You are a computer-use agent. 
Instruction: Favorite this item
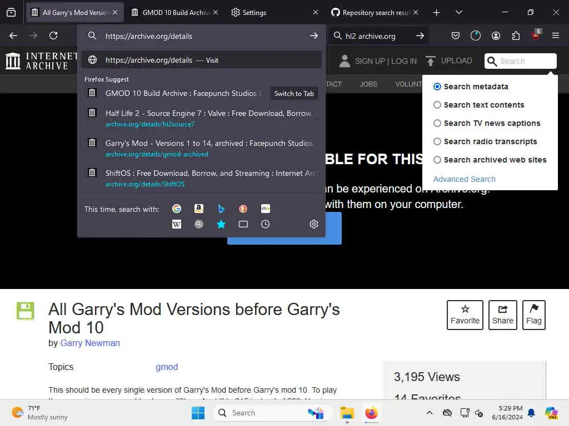pyautogui.click(x=465, y=315)
